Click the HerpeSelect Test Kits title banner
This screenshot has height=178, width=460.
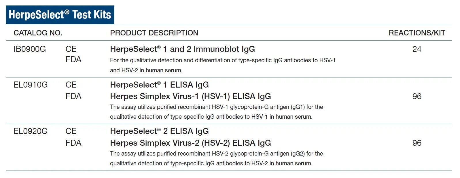tap(60, 15)
